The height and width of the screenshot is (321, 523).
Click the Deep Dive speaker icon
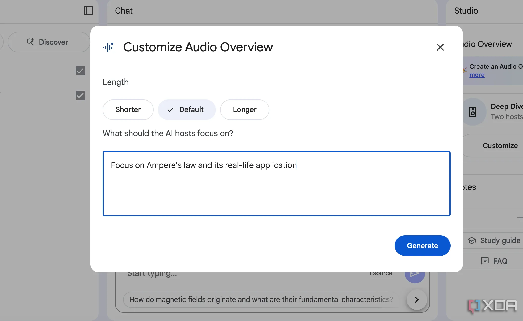(473, 112)
